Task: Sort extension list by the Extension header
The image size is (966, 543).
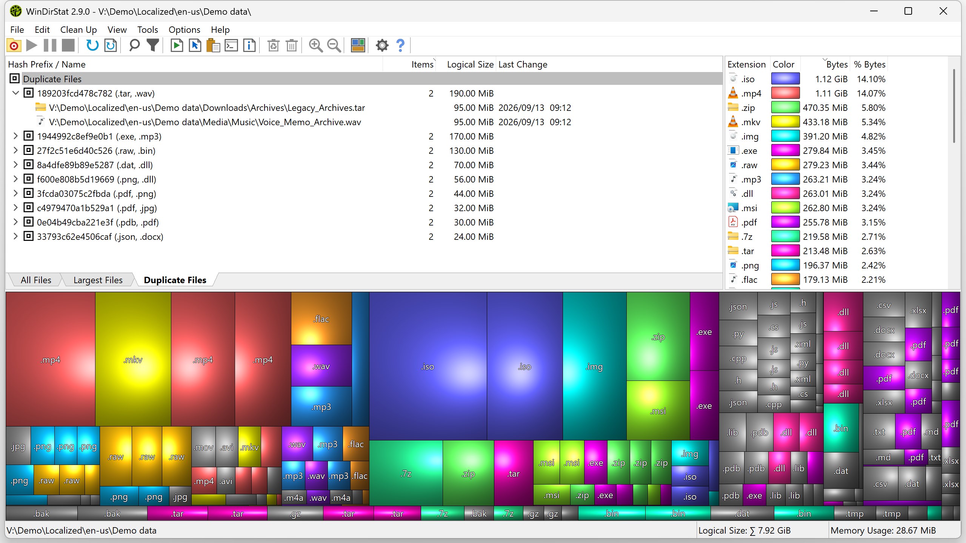Action: (x=747, y=64)
